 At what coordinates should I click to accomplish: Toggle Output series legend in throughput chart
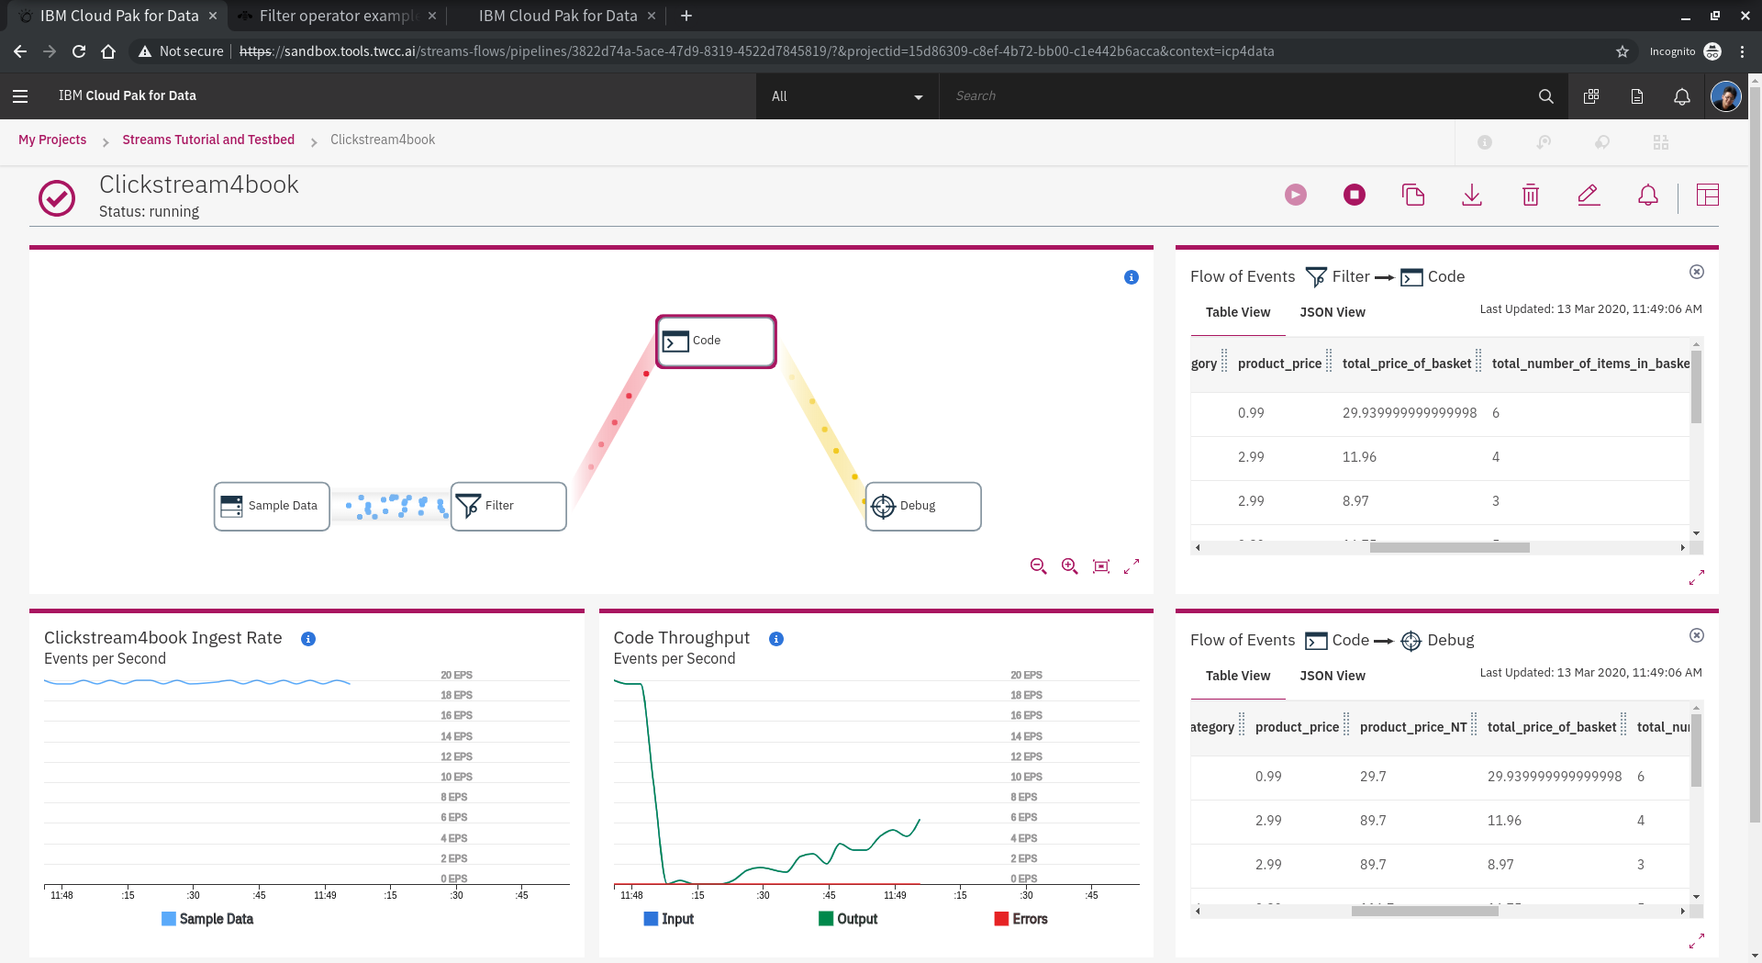click(848, 919)
